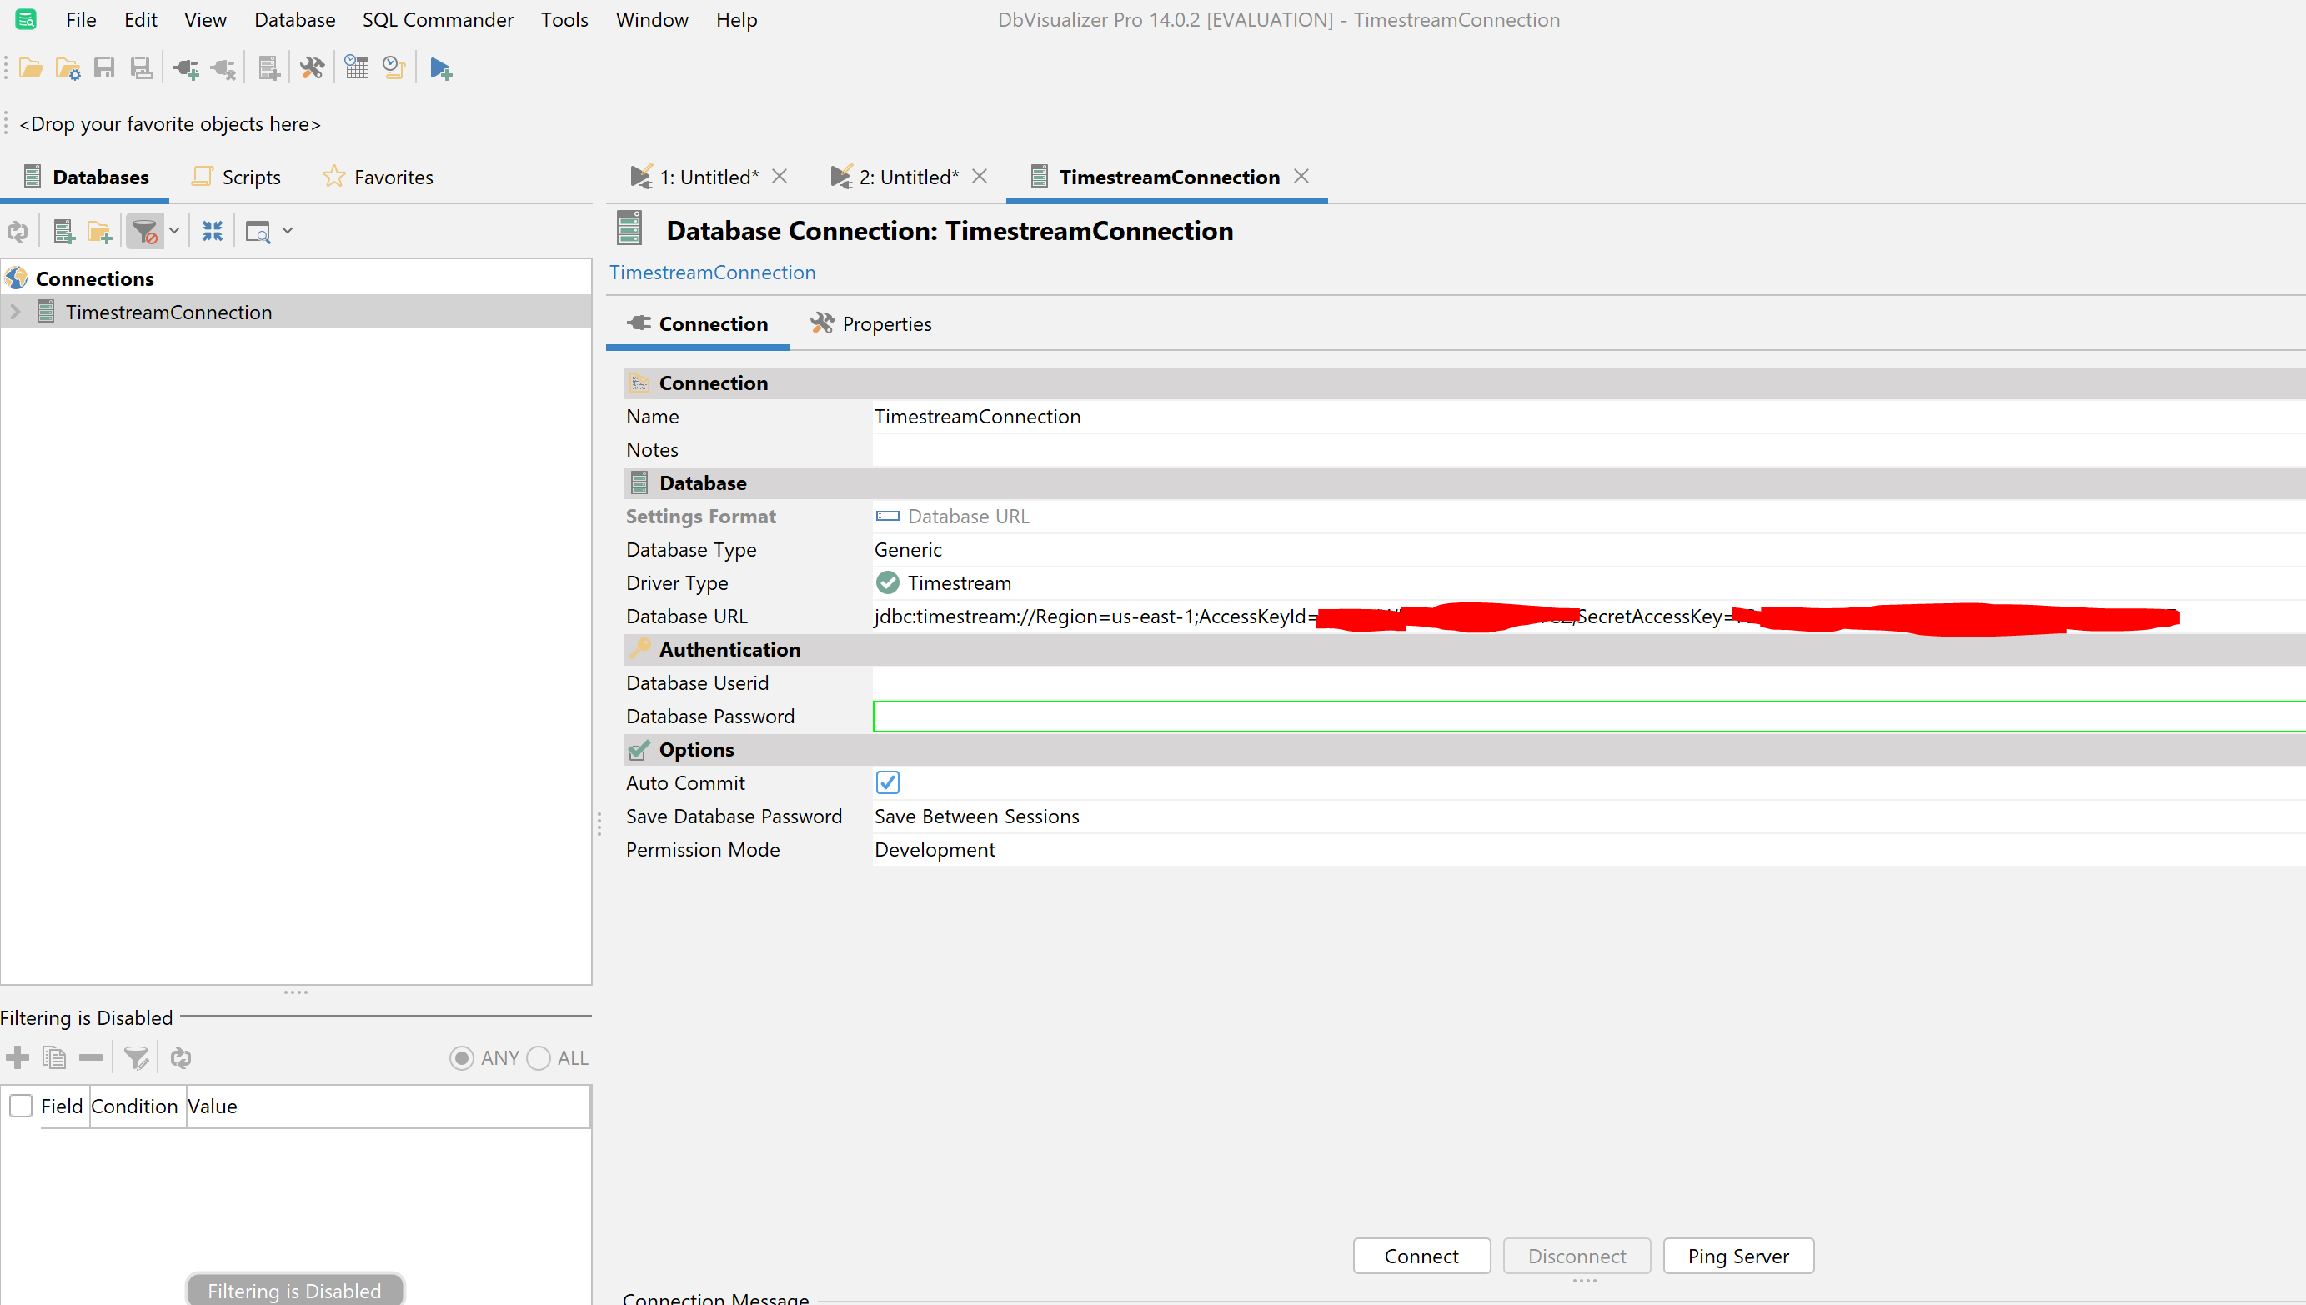Click the Connect button
The image size is (2306, 1305).
[1422, 1254]
